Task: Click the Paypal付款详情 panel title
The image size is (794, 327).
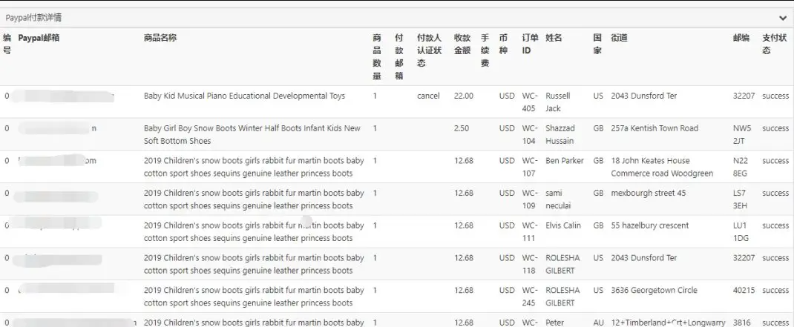Action: point(33,18)
